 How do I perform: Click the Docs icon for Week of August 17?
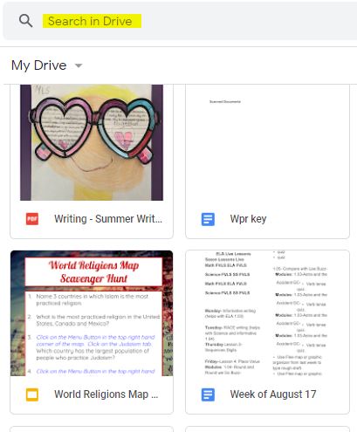click(x=208, y=394)
